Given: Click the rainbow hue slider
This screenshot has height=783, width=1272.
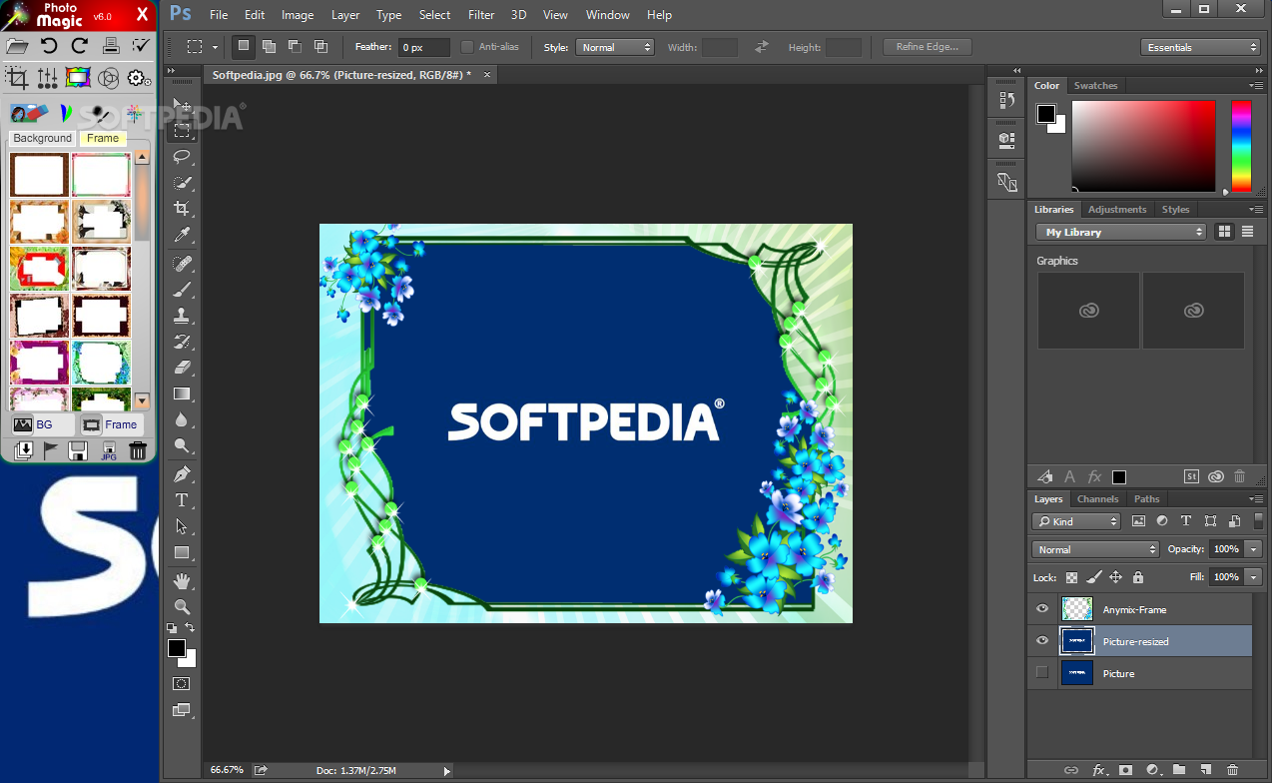Looking at the screenshot, I should pyautogui.click(x=1241, y=146).
